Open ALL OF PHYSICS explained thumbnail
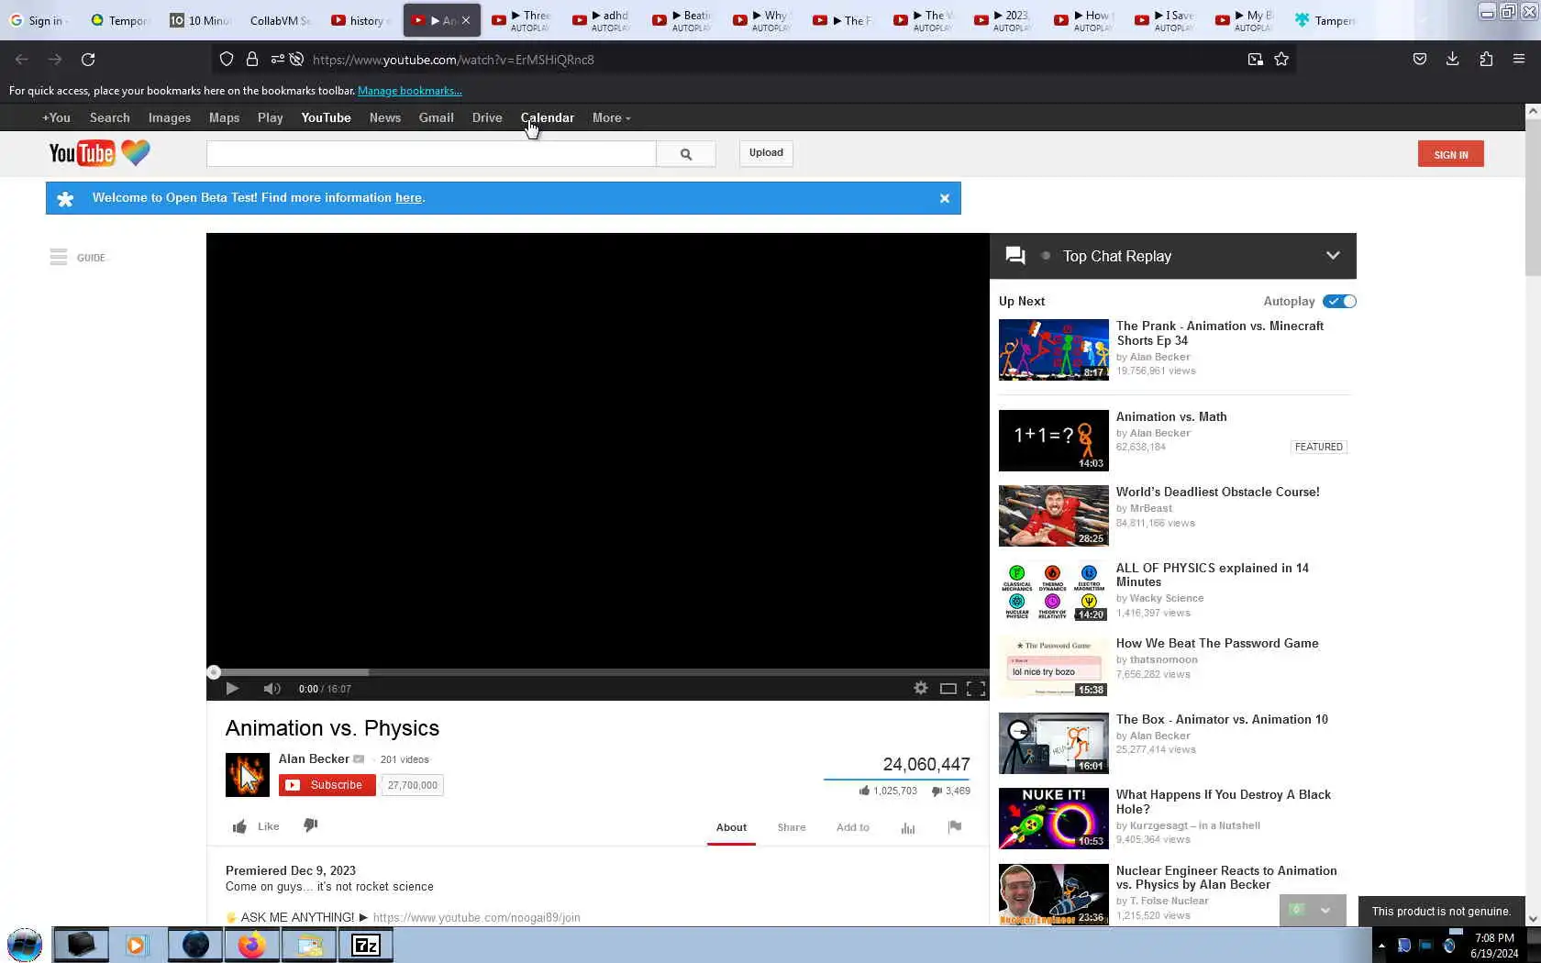The height and width of the screenshot is (963, 1541). [x=1054, y=592]
